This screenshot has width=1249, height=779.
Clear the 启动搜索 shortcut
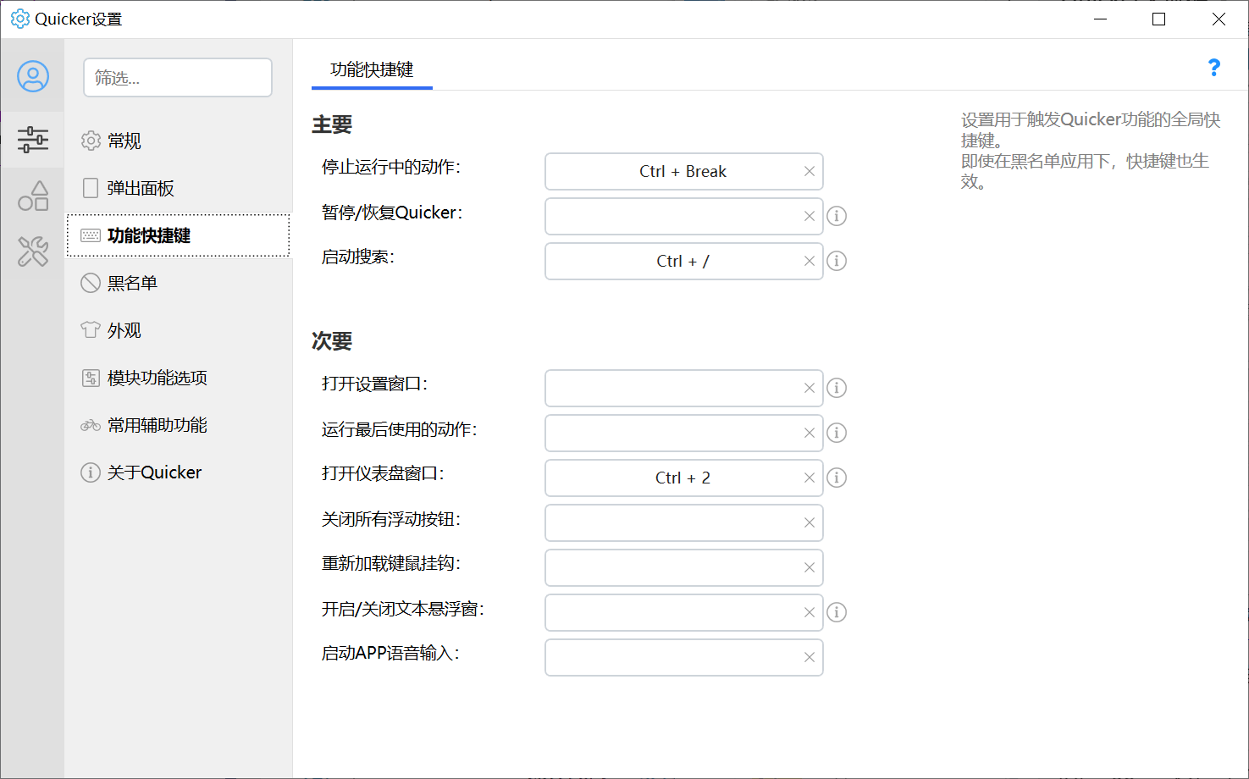coord(810,261)
